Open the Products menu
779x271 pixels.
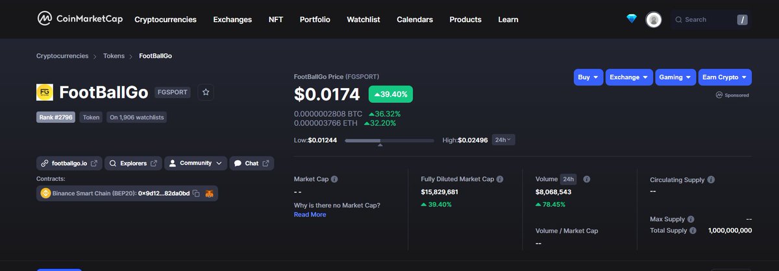(x=465, y=19)
